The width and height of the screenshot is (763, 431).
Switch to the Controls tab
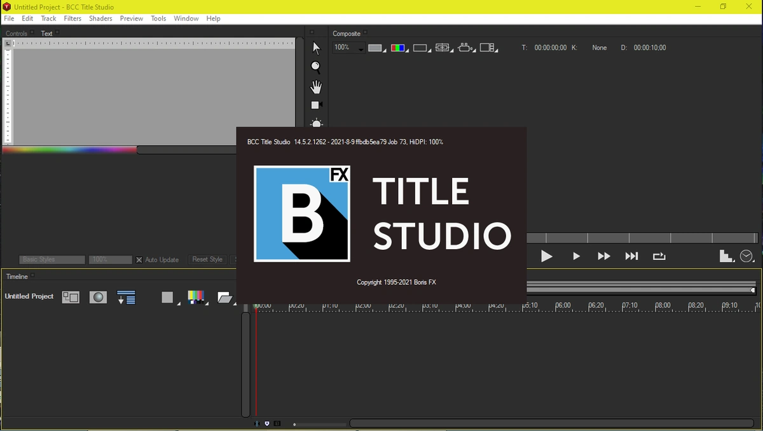[x=17, y=34]
